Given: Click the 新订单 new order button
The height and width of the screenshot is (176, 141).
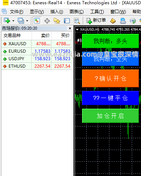Looking at the screenshot, I should coord(96,21).
